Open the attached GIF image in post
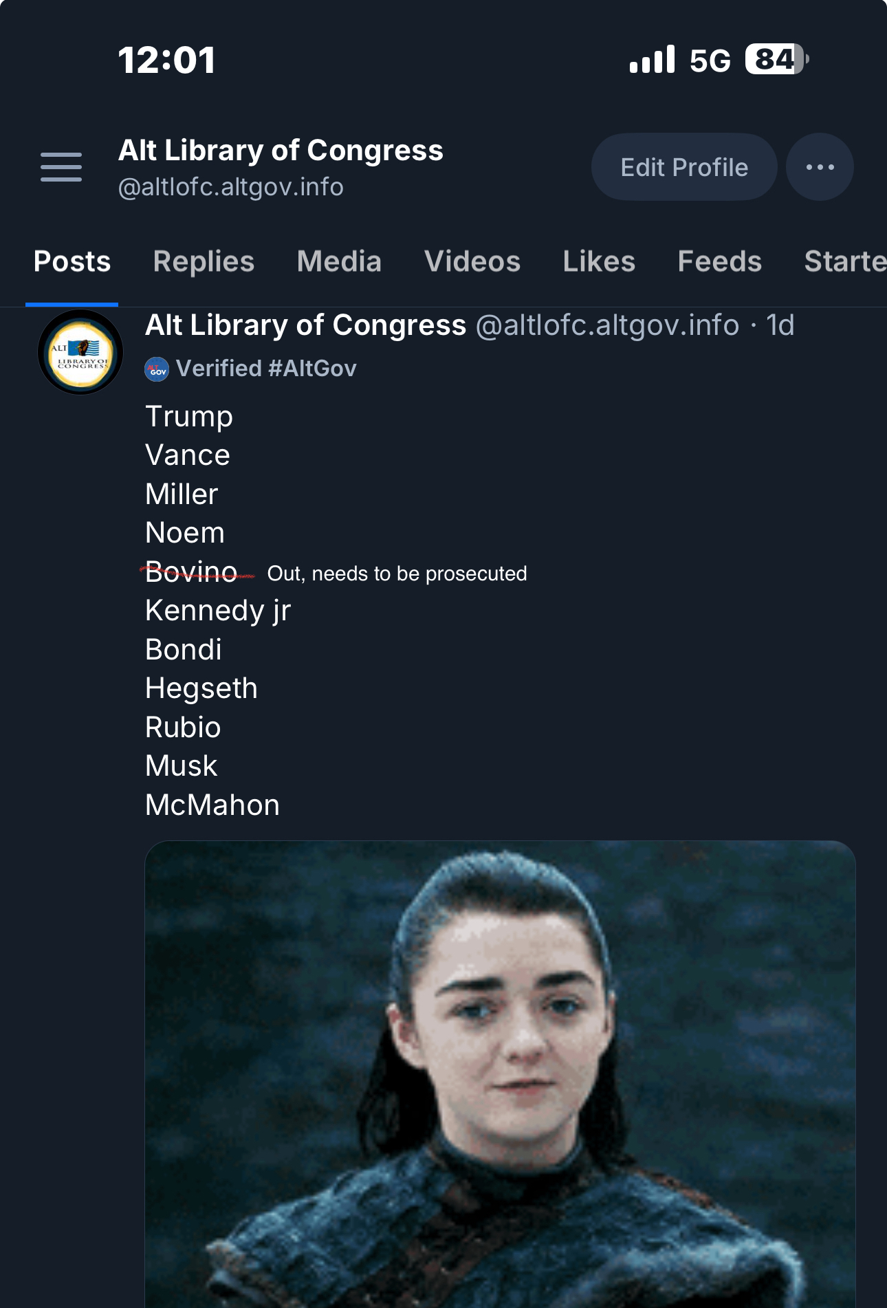Image resolution: width=887 pixels, height=1308 pixels. 500,1073
